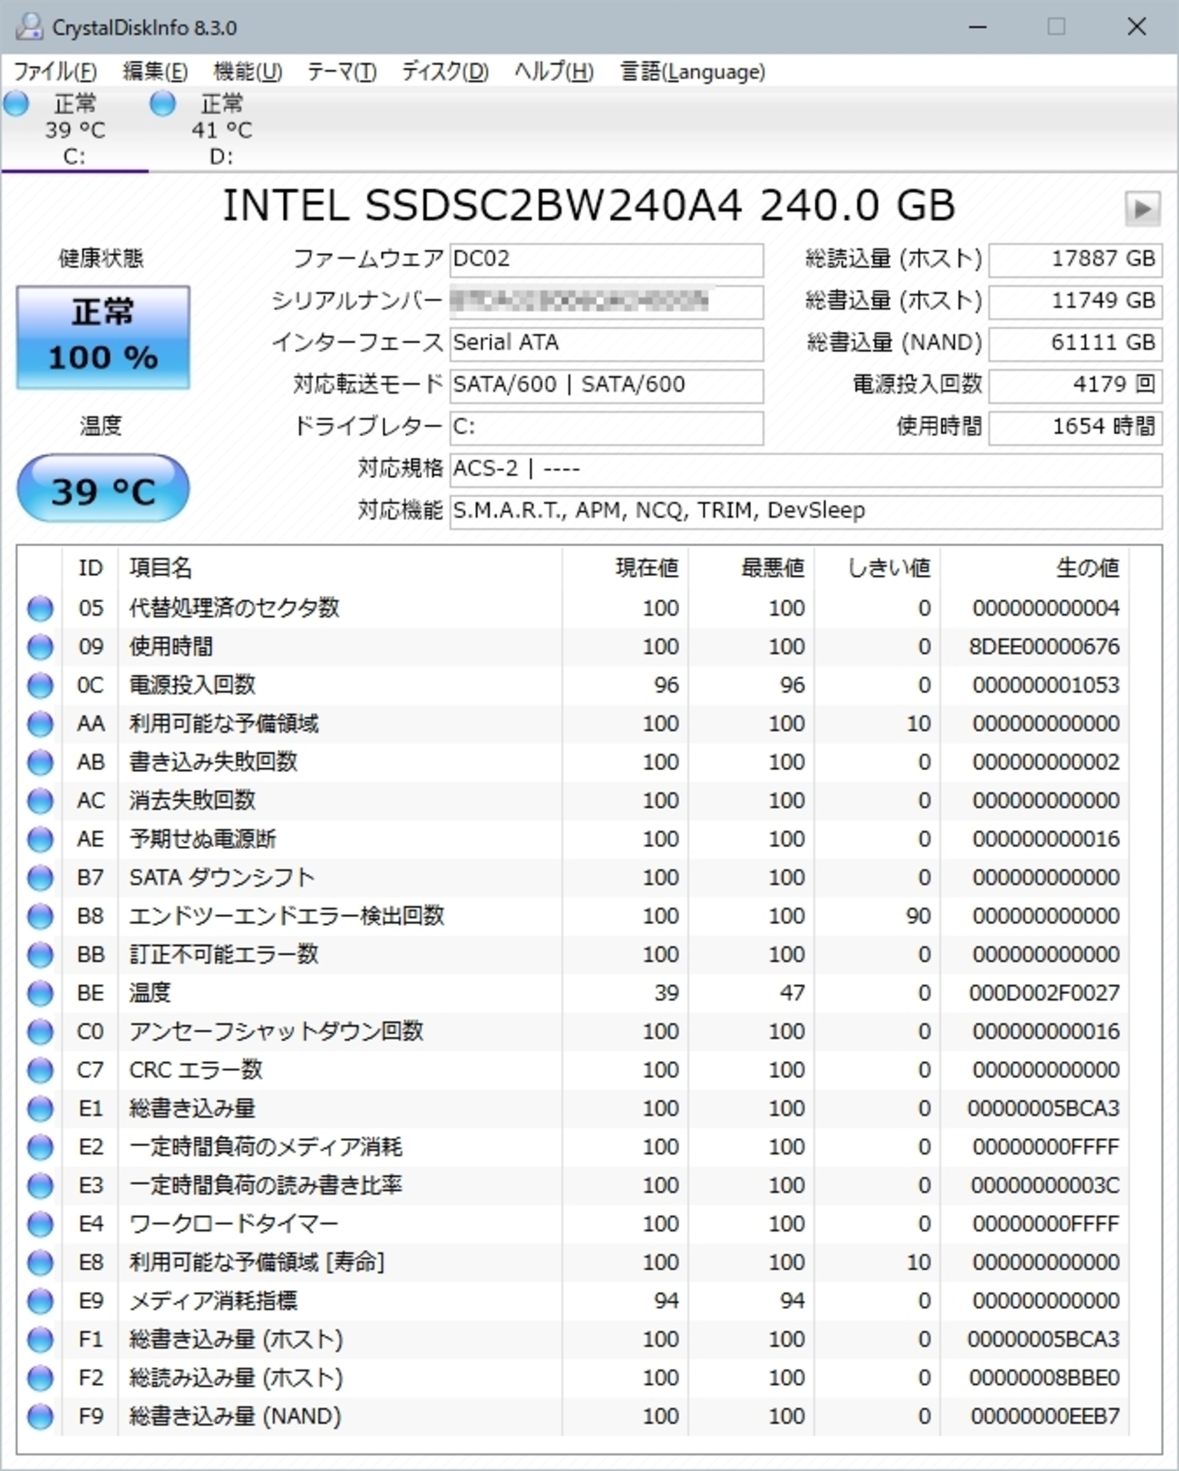
Task: Click the インターフェース field showing Serial ATA
Action: click(x=607, y=343)
